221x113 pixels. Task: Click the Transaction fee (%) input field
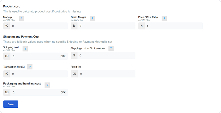tap(39, 74)
